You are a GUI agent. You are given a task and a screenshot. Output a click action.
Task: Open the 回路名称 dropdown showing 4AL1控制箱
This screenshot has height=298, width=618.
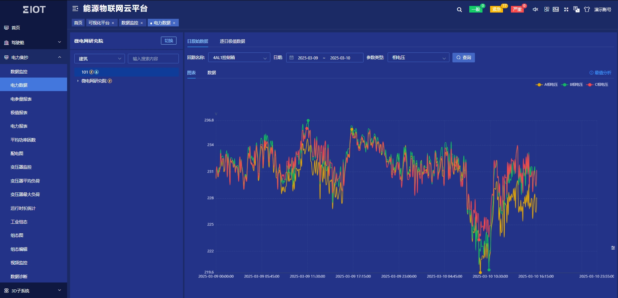(239, 58)
